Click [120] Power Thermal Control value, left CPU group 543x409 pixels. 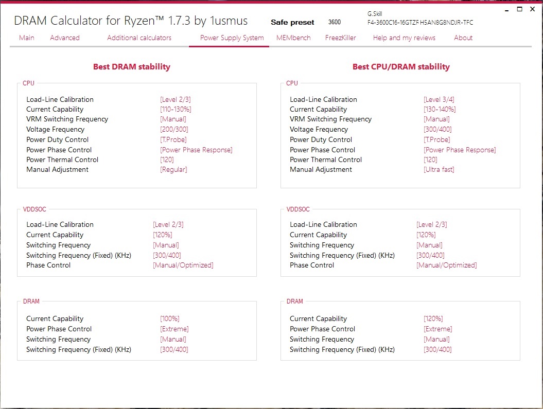[x=167, y=159]
